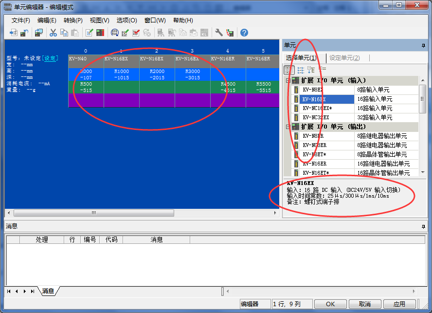Select KV-N8EX in the unit list
This screenshot has width=432, height=313.
[x=355, y=90]
